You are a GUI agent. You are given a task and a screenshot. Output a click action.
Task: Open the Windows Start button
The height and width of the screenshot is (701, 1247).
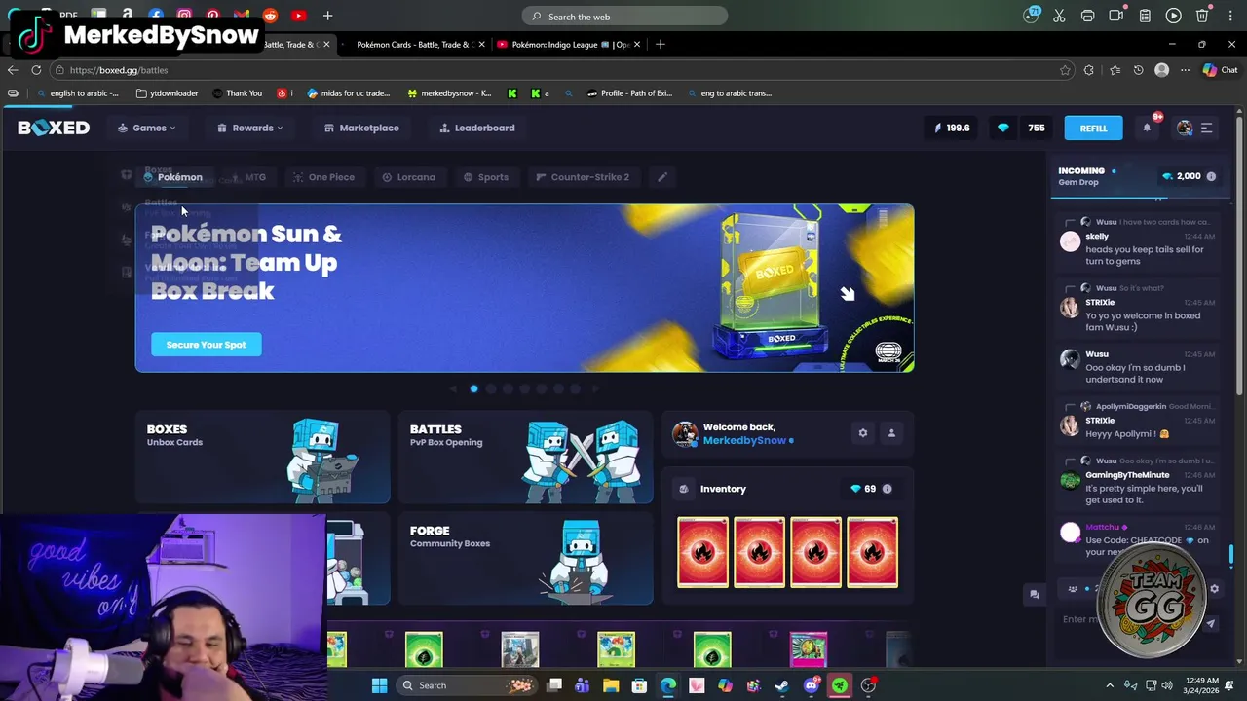[x=379, y=685]
